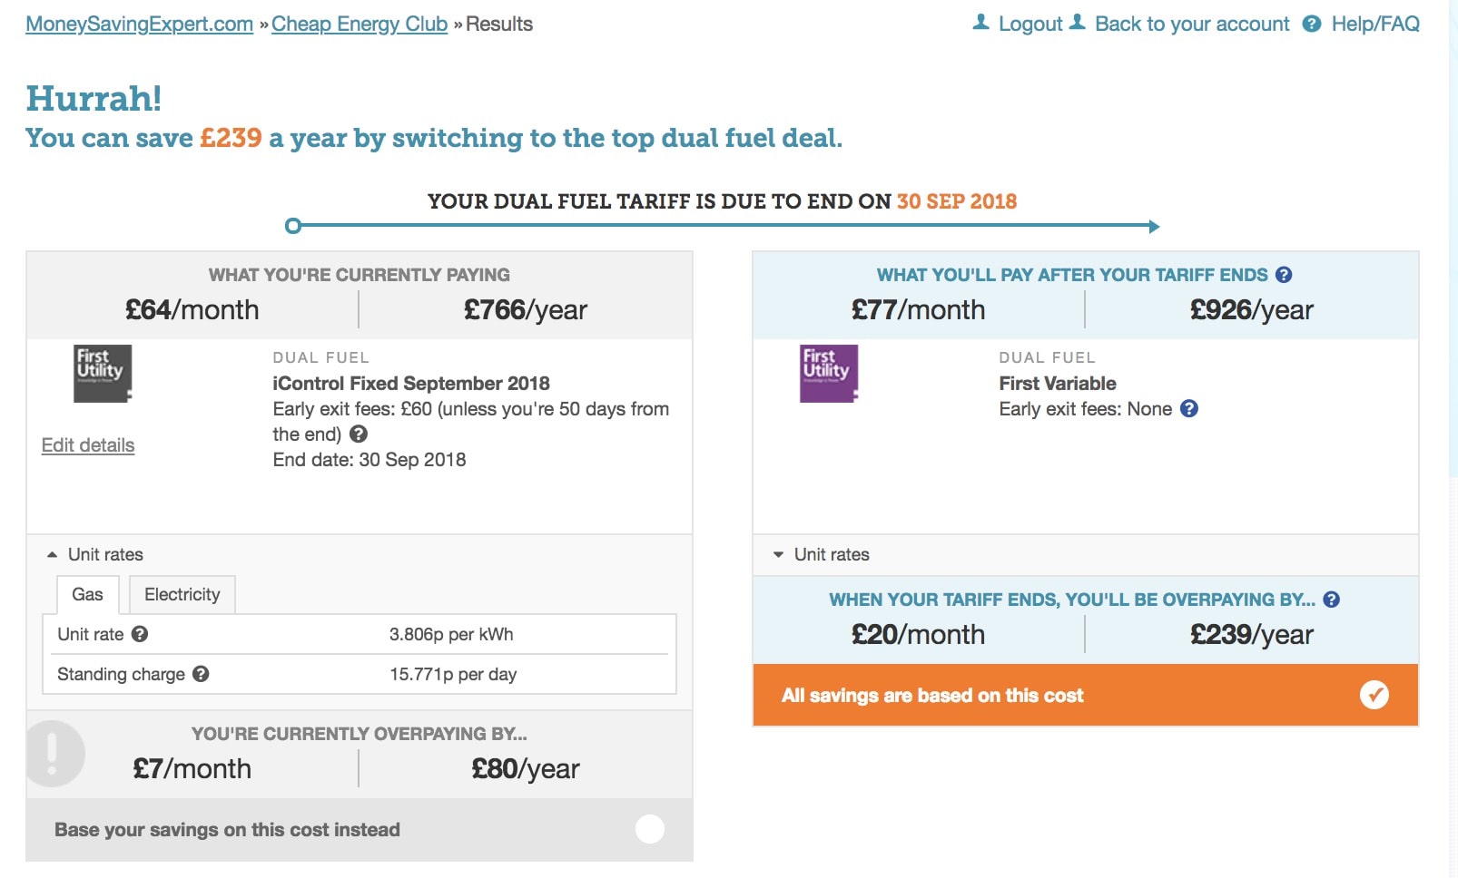The height and width of the screenshot is (878, 1458).
Task: Select the Gas unit rates tab
Action: coord(87,595)
